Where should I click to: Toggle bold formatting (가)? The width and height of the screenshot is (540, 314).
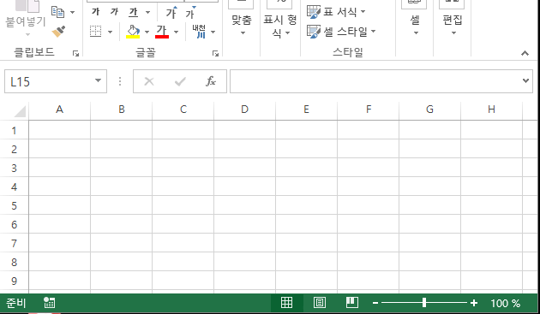96,12
